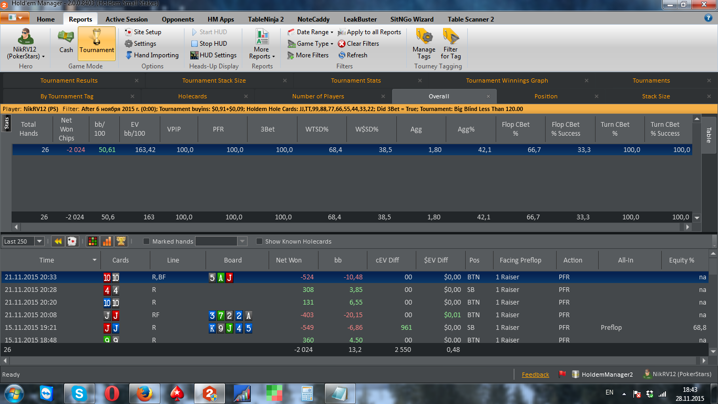Open Calculator from the taskbar
Screen dimensions: 718x404
pyautogui.click(x=306, y=393)
